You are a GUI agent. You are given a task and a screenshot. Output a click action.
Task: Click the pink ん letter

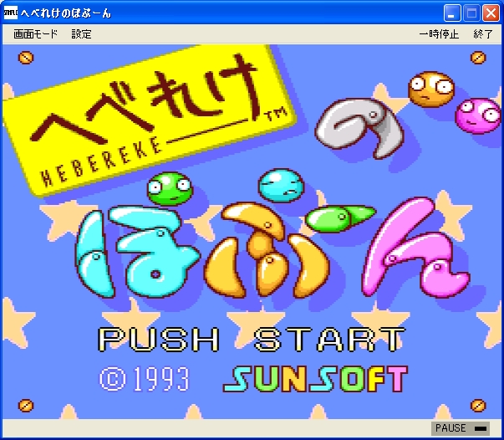tap(415, 248)
